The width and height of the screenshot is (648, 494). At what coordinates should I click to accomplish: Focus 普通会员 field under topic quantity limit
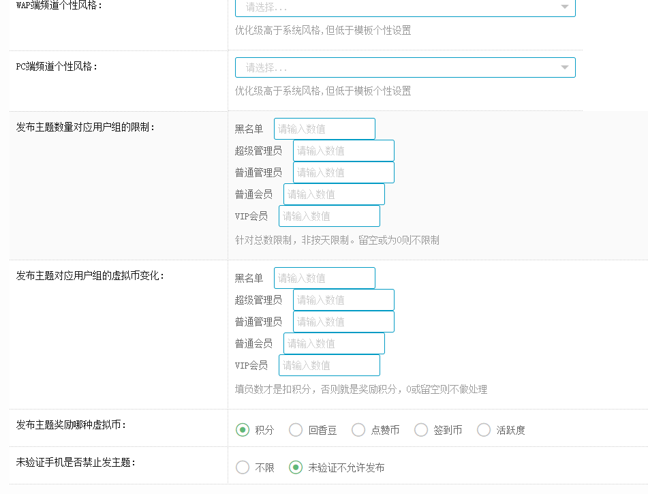(334, 194)
